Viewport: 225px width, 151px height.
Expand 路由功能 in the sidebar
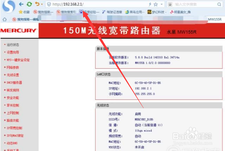[13, 120]
